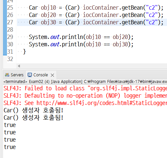Click the blue change marker beside line 27
167x158 pixels.
point(5,22)
